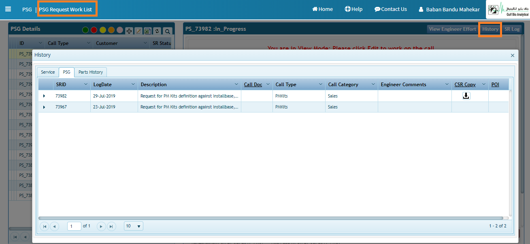This screenshot has height=244, width=530.
Task: Click the PSG text in header breadcrumb
Action: (x=27, y=9)
